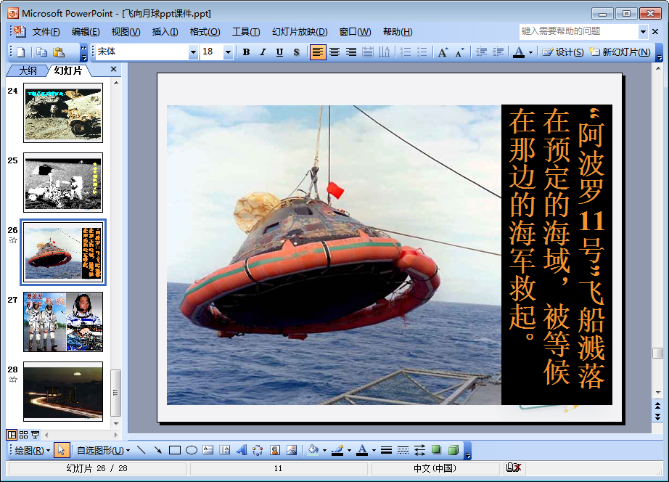Decrease font size with small A icon
The image size is (669, 482).
(x=459, y=52)
